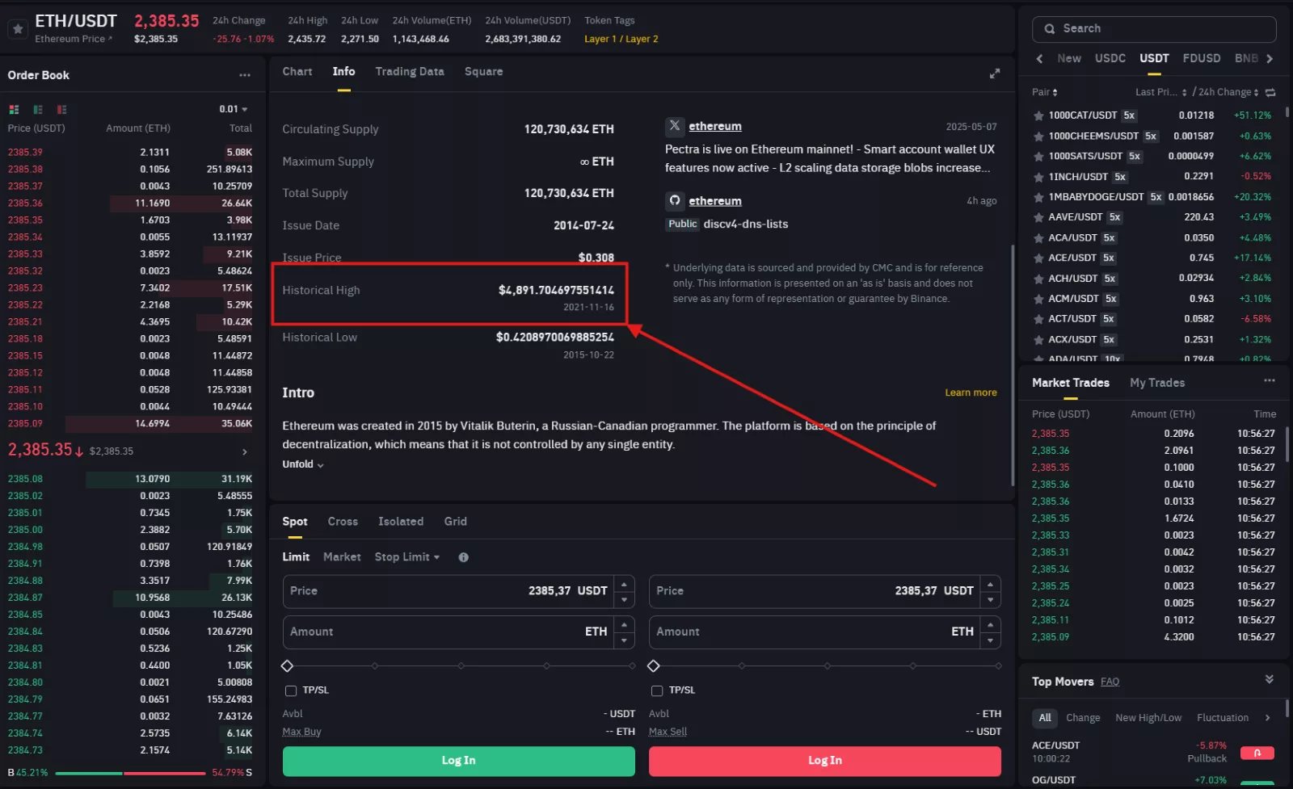Show sell orders only view
1293x789 pixels.
pyautogui.click(x=62, y=109)
